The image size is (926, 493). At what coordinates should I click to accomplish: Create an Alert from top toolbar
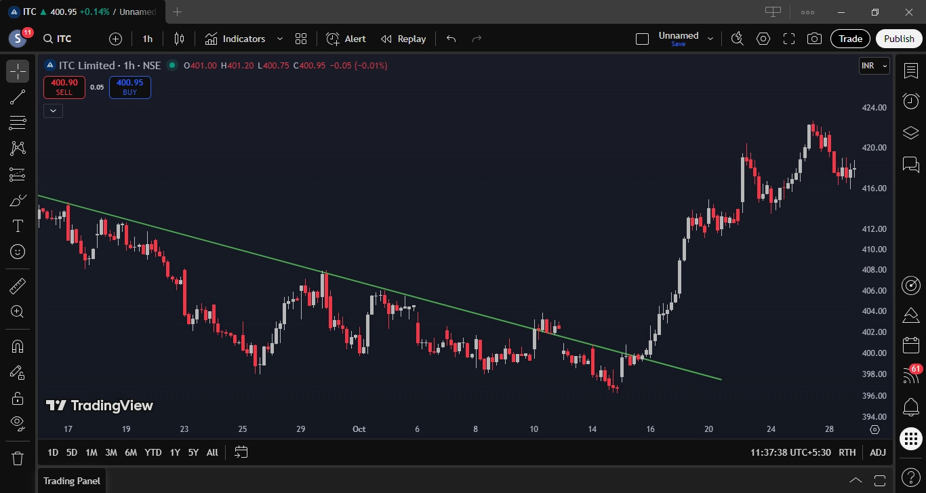(346, 39)
